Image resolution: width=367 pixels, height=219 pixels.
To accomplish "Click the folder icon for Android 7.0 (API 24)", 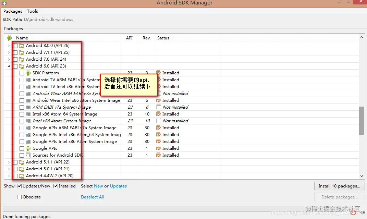I will [x=22, y=59].
